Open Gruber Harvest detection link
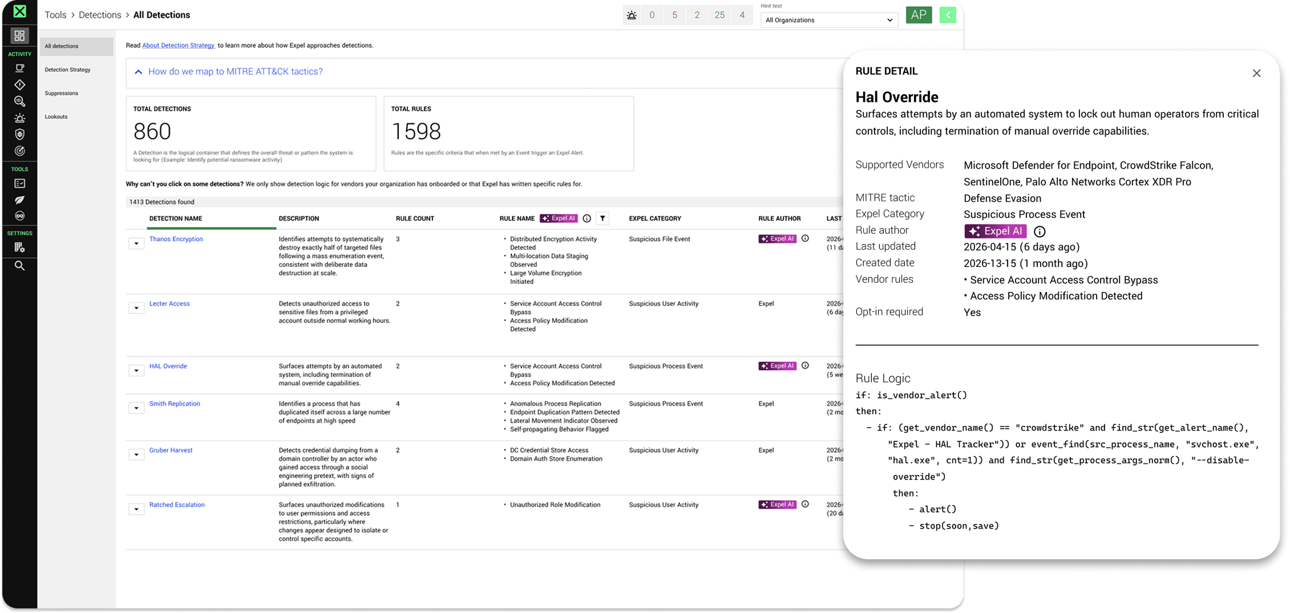 (171, 450)
